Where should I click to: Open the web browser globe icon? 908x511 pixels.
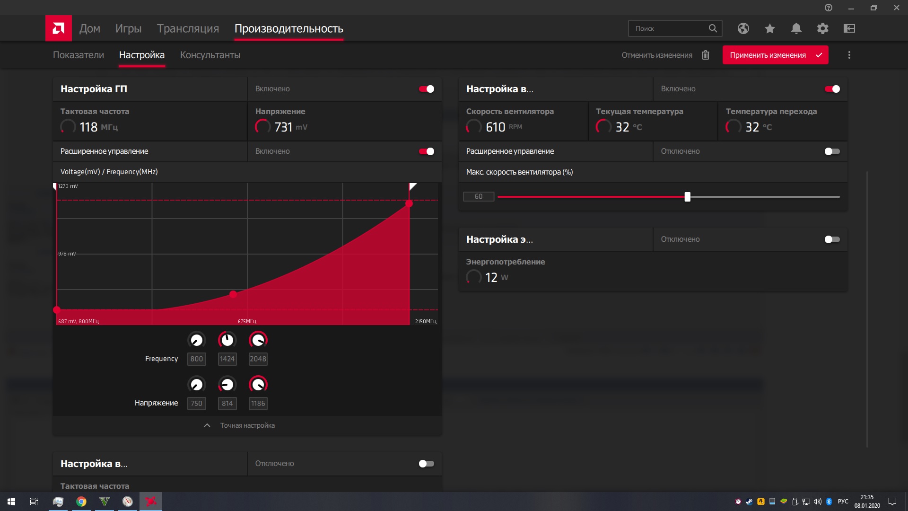pos(743,28)
